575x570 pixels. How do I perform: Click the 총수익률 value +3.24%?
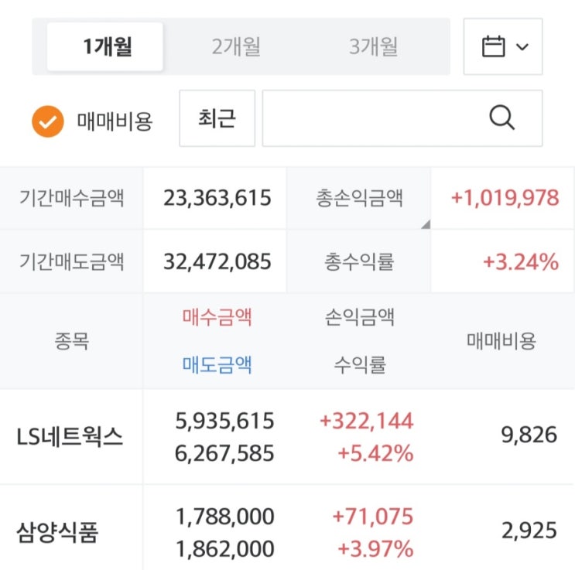(520, 261)
